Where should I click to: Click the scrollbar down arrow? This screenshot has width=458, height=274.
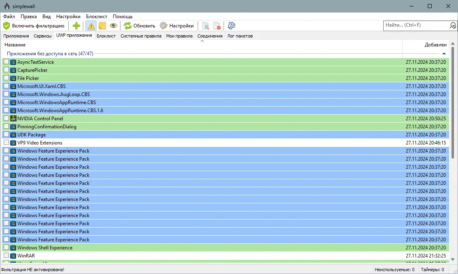coord(453,259)
